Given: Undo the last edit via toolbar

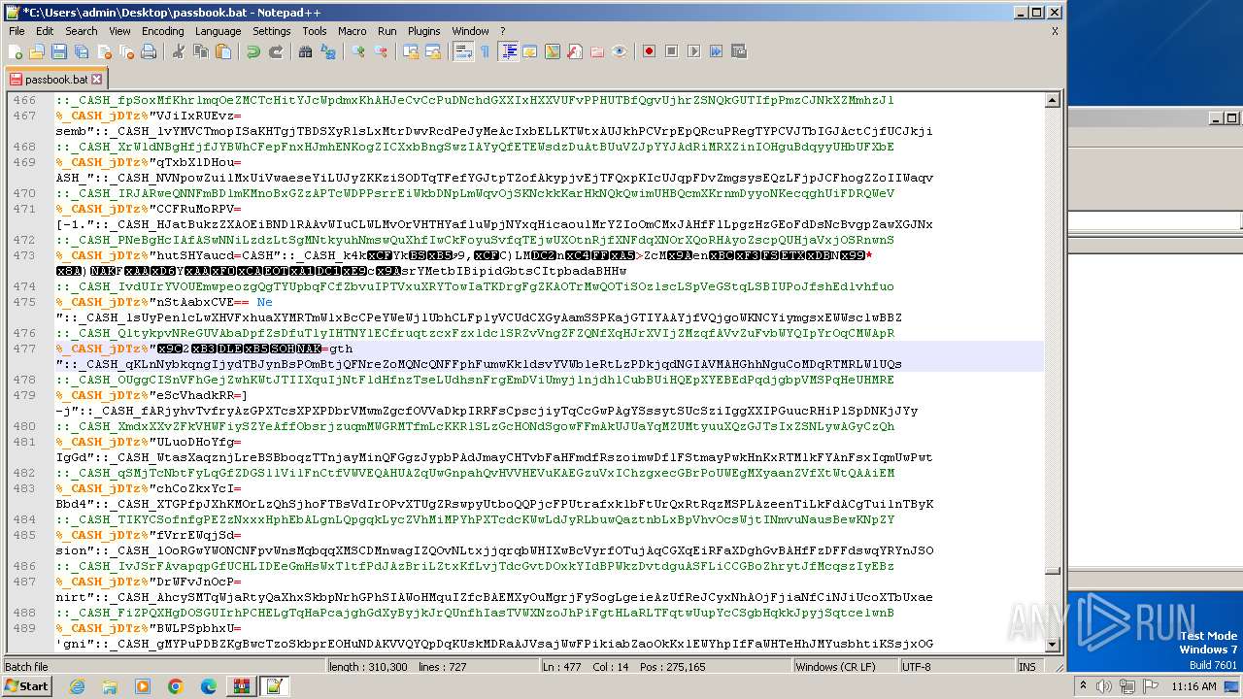Looking at the screenshot, I should (253, 51).
